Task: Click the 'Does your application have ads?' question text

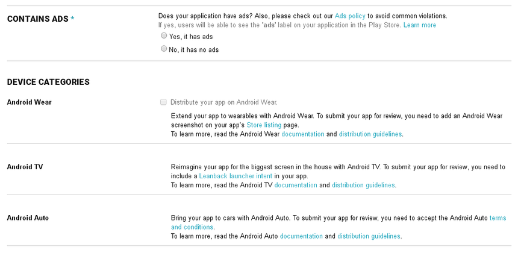Action: (x=205, y=16)
